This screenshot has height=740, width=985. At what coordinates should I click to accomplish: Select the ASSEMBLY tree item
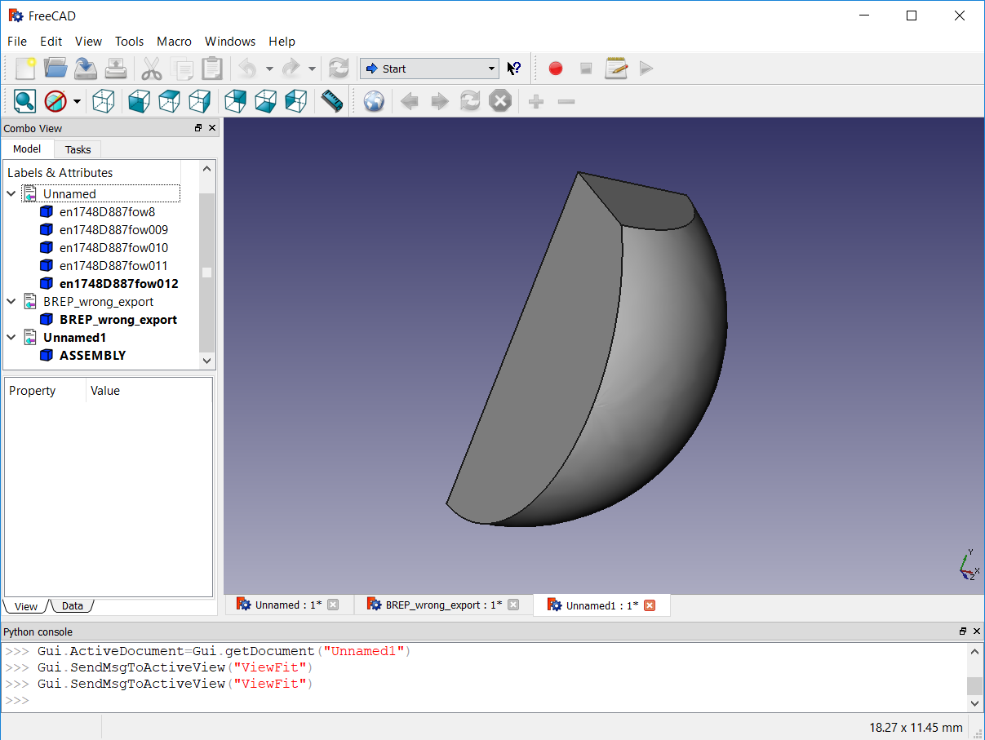[92, 356]
